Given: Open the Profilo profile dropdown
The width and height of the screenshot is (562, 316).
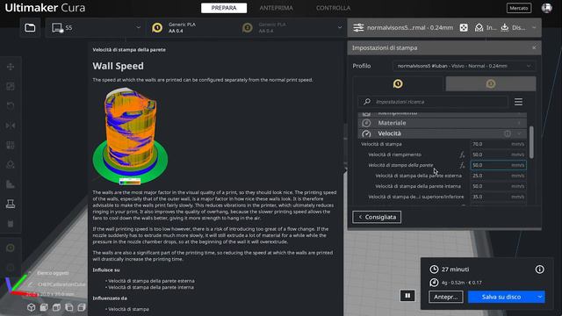Looking at the screenshot, I should tap(464, 66).
